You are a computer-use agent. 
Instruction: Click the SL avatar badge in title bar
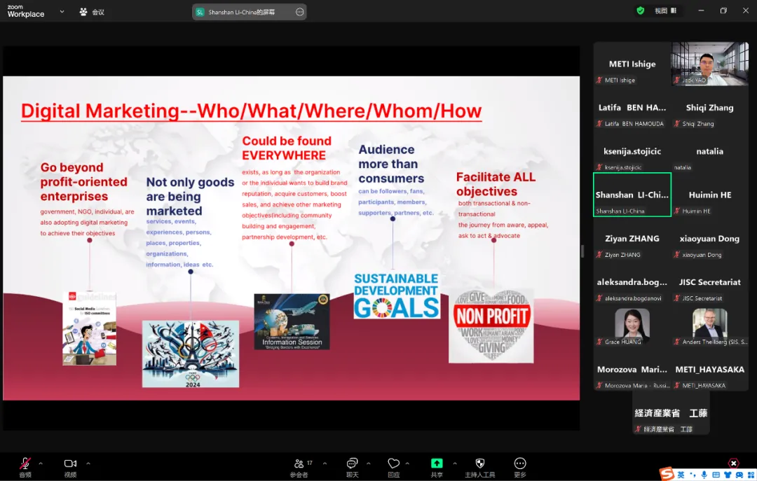tap(200, 12)
